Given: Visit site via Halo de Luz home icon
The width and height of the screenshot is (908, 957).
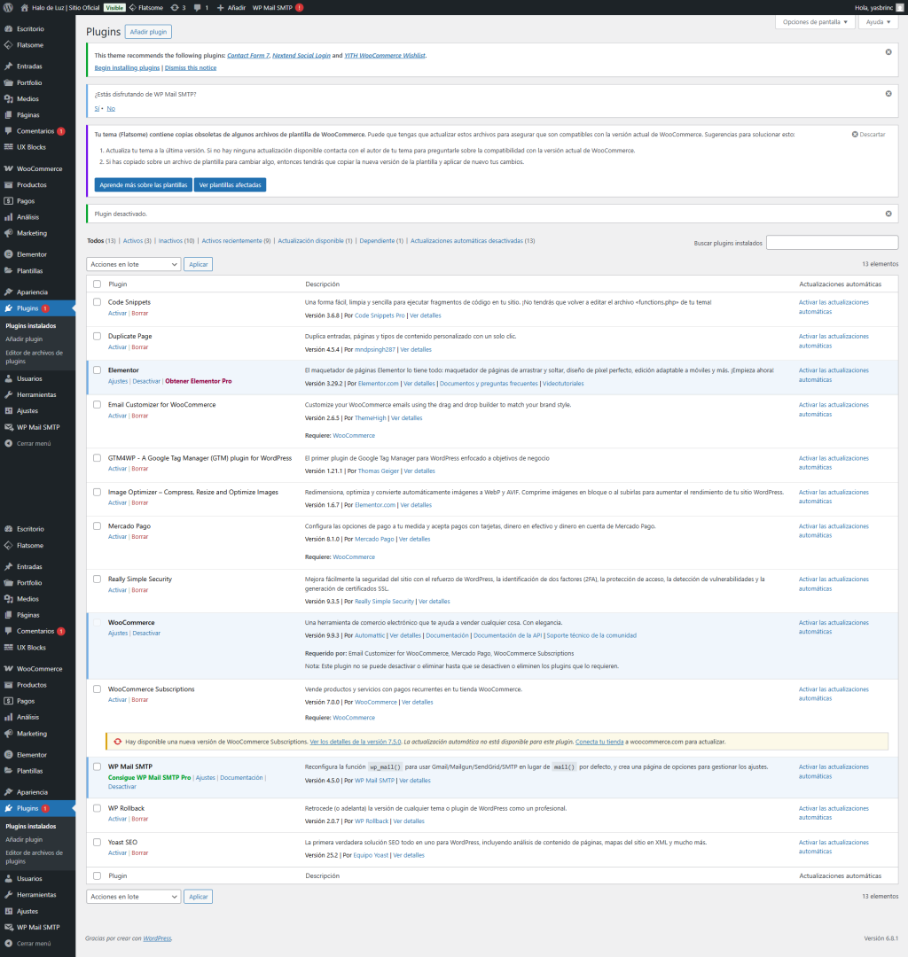Looking at the screenshot, I should click(x=59, y=7).
